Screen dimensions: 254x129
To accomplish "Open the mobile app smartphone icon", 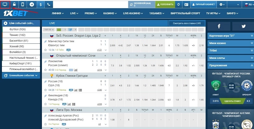I will [x=23, y=4].
